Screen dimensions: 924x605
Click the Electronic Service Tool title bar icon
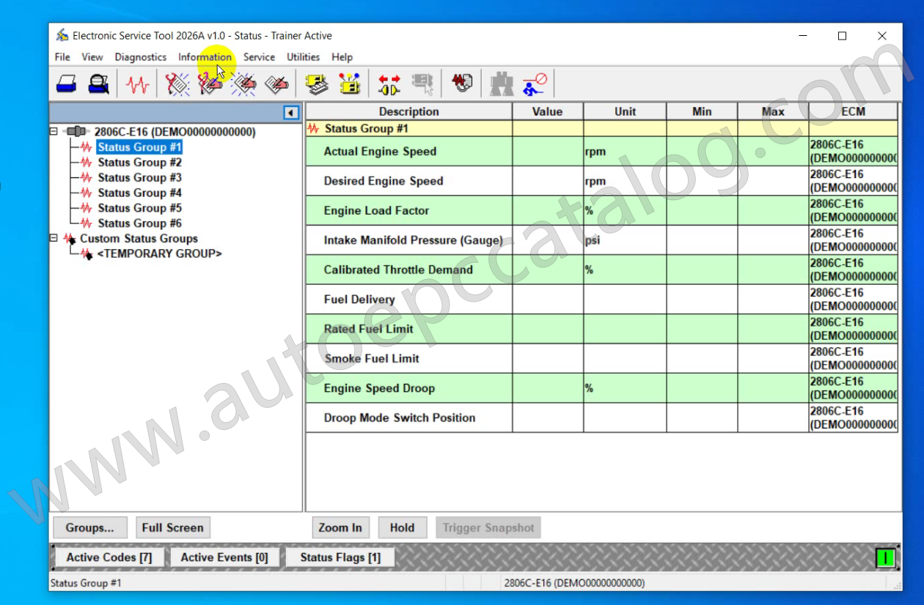point(62,35)
